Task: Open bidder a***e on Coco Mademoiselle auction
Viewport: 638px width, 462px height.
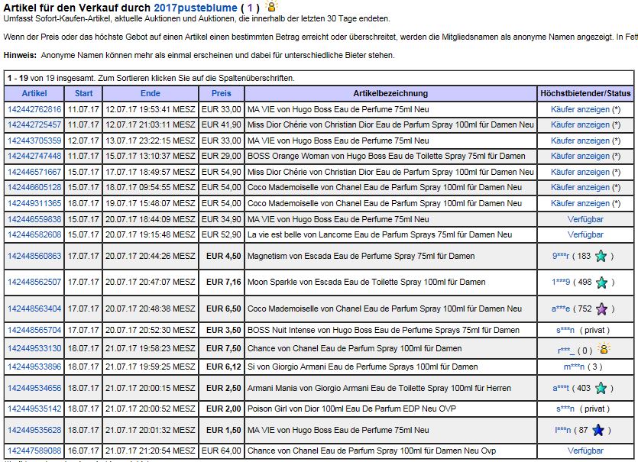Action: pyautogui.click(x=561, y=309)
